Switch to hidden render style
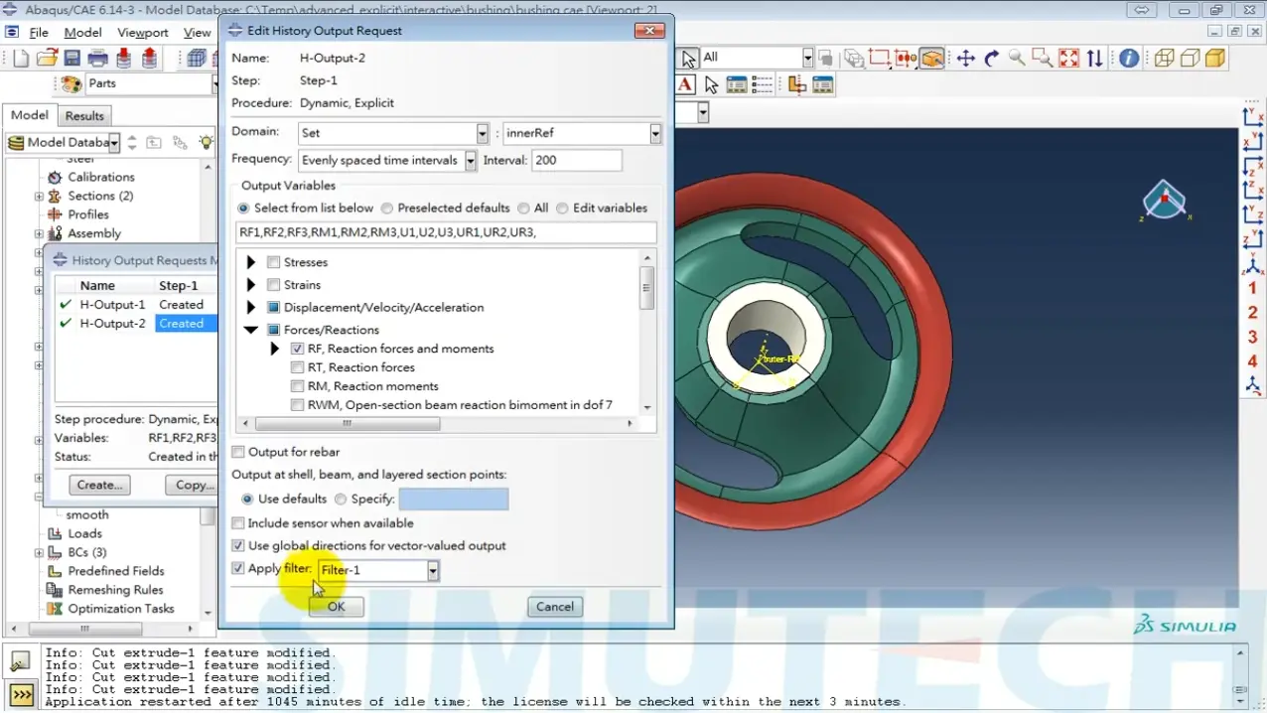This screenshot has width=1267, height=713. pos(1190,59)
